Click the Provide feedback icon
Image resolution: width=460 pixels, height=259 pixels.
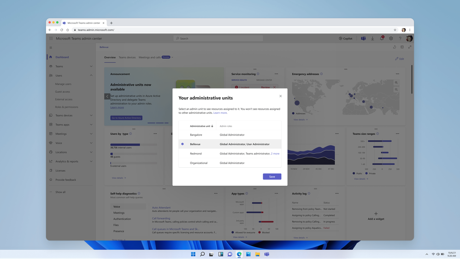pos(51,180)
